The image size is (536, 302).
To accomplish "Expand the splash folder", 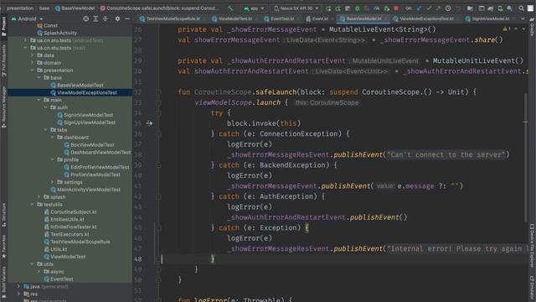I will [39, 197].
